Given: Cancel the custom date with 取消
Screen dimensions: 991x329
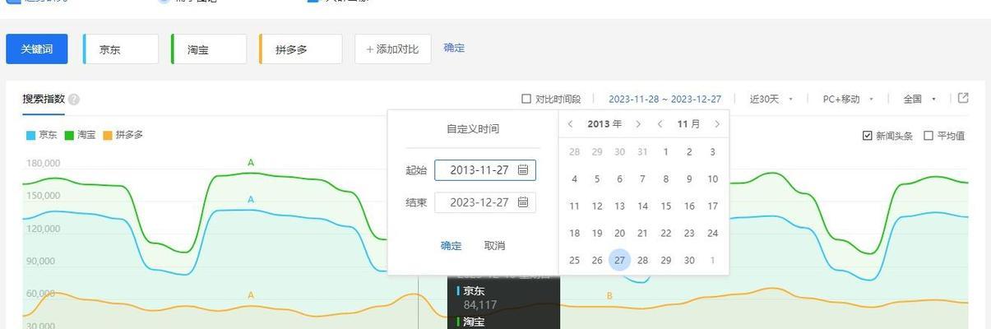Looking at the screenshot, I should click(494, 245).
